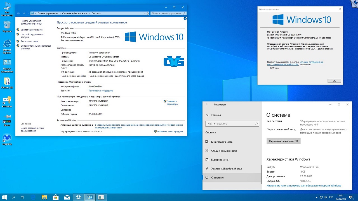Screen dimensions: 358x201
Task: Open the Корзина recycle bin desktop icon
Action: point(7,25)
